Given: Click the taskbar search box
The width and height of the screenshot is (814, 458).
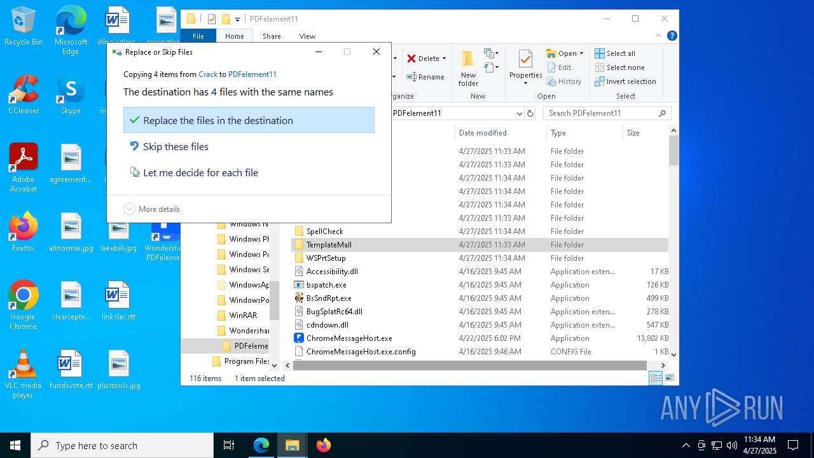Looking at the screenshot, I should 122,445.
